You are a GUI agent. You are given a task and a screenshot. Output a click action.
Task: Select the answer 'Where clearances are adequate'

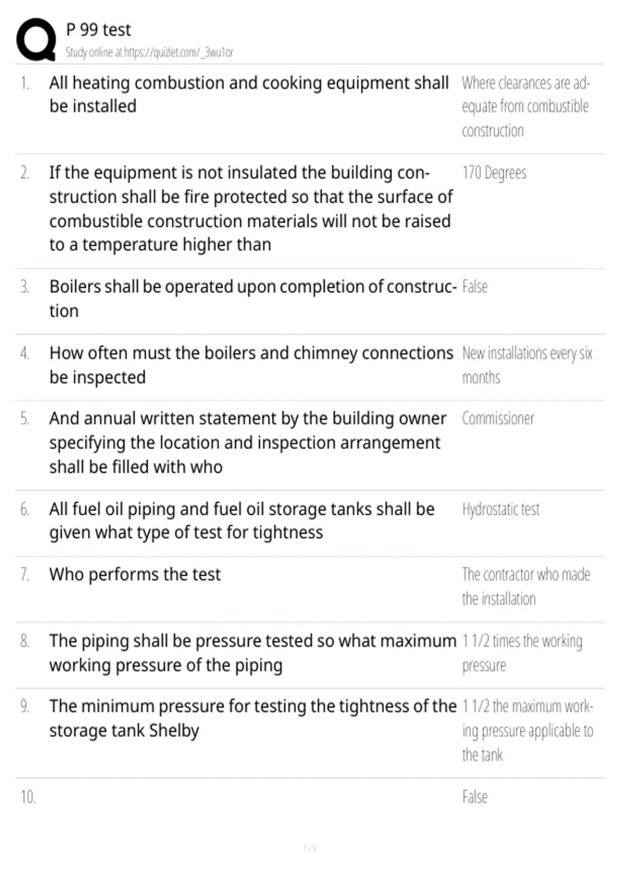click(x=526, y=107)
